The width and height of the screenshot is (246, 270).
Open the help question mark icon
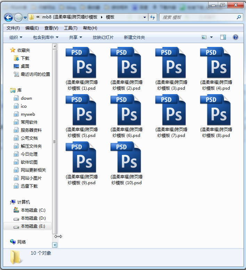(236, 37)
